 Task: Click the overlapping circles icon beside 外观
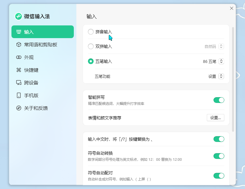tap(19, 57)
